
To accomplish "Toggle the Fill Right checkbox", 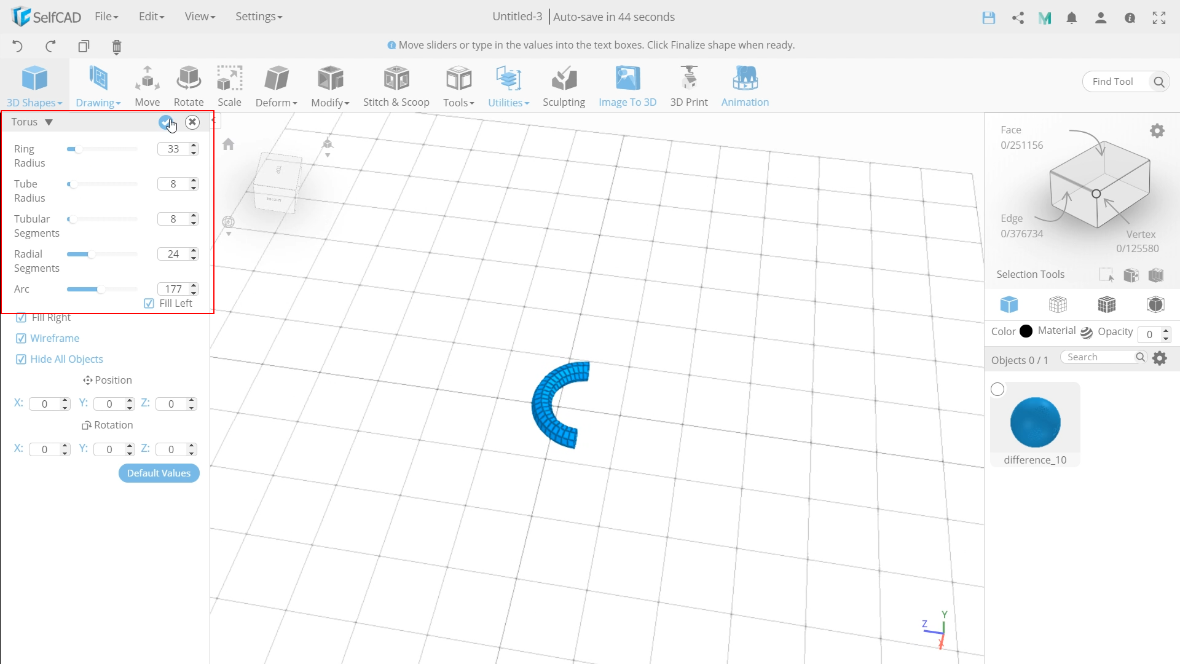I will click(x=21, y=317).
